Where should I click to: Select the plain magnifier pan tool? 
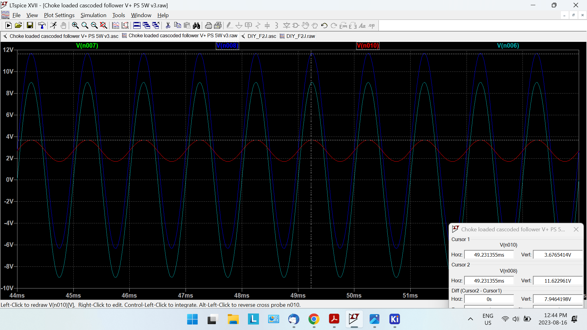tap(85, 26)
